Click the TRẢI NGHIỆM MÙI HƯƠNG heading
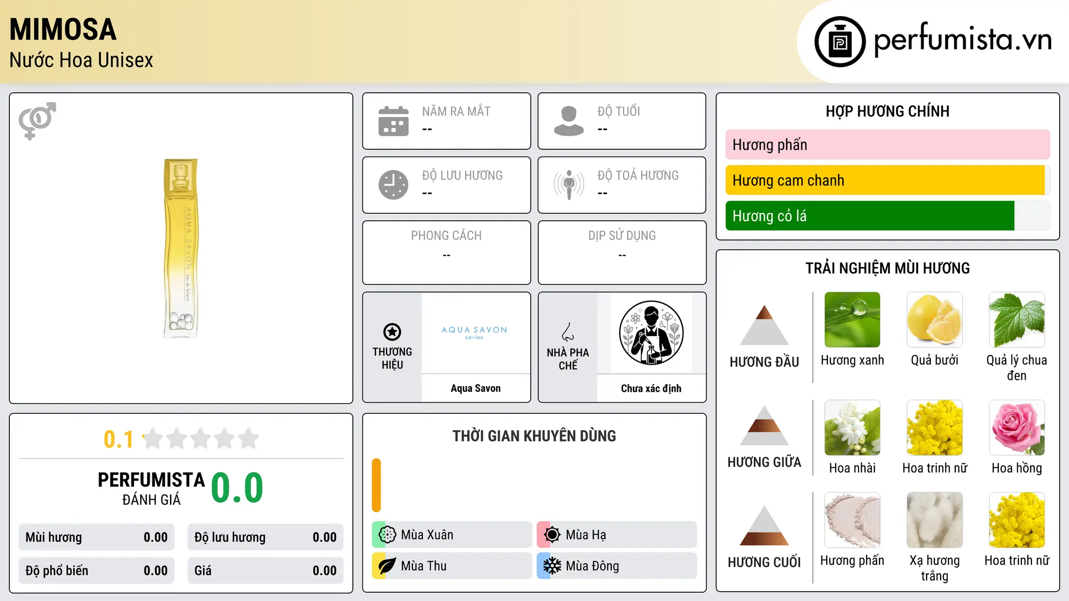This screenshot has height=601, width=1069. (887, 268)
